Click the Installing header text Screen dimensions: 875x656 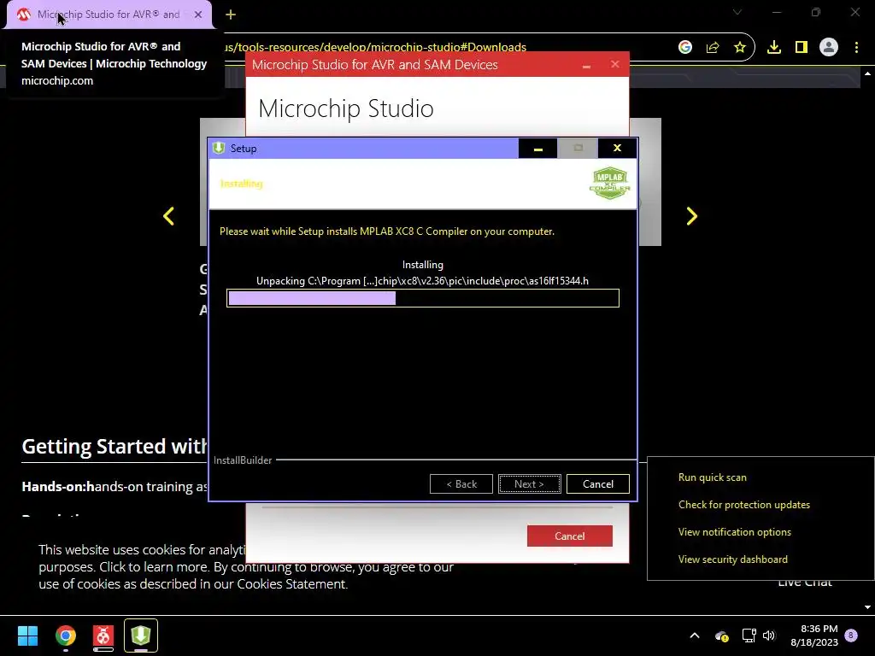pos(241,184)
